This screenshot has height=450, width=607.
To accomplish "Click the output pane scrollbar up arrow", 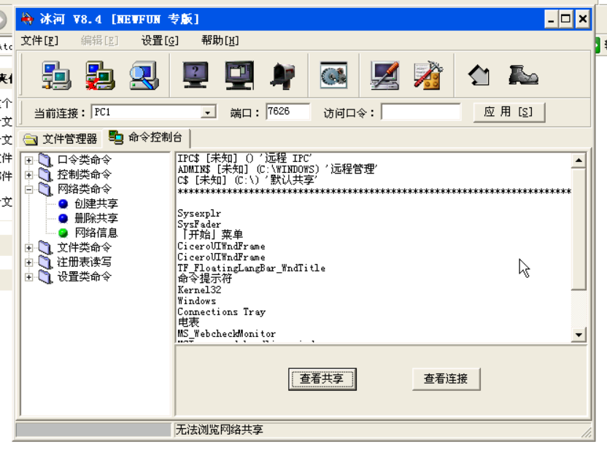I will (x=579, y=160).
